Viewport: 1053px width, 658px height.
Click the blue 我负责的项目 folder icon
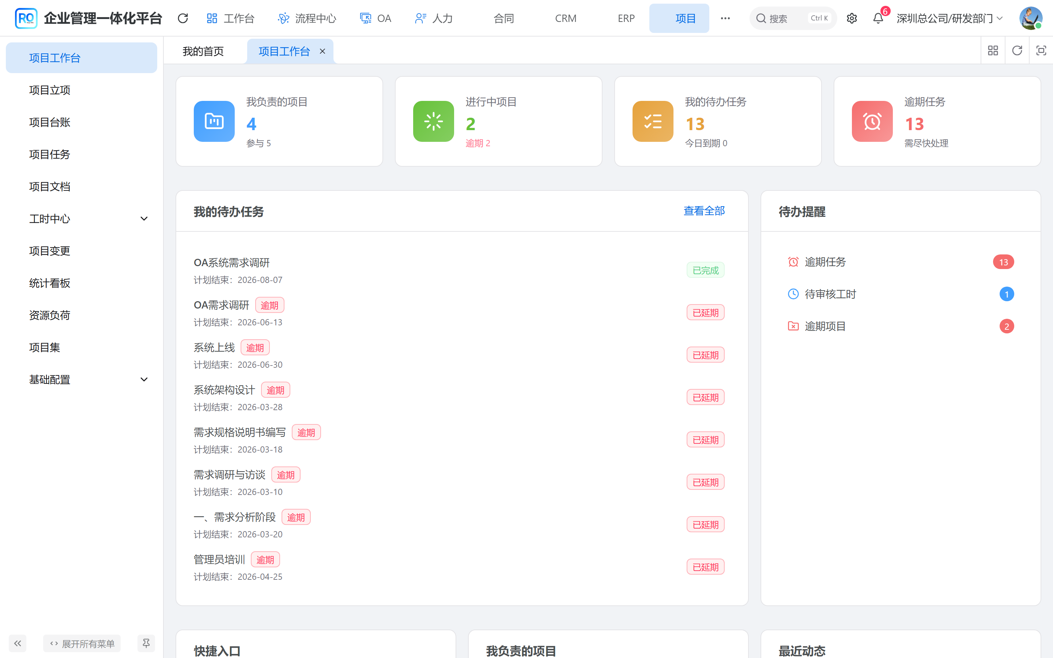214,121
